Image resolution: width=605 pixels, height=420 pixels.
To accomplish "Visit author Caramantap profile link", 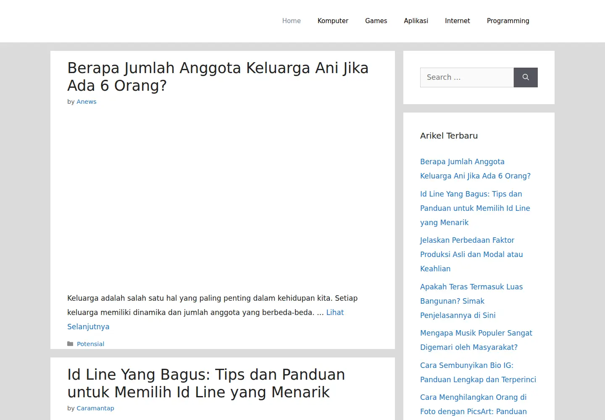I will coord(95,408).
